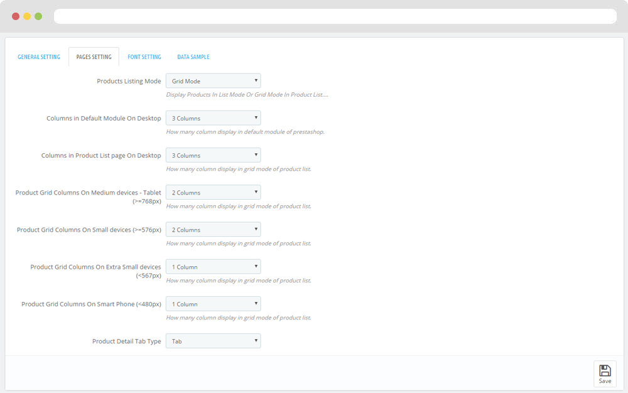
Task: Expand the Extra Small devices columns dropdown
Action: tap(213, 267)
